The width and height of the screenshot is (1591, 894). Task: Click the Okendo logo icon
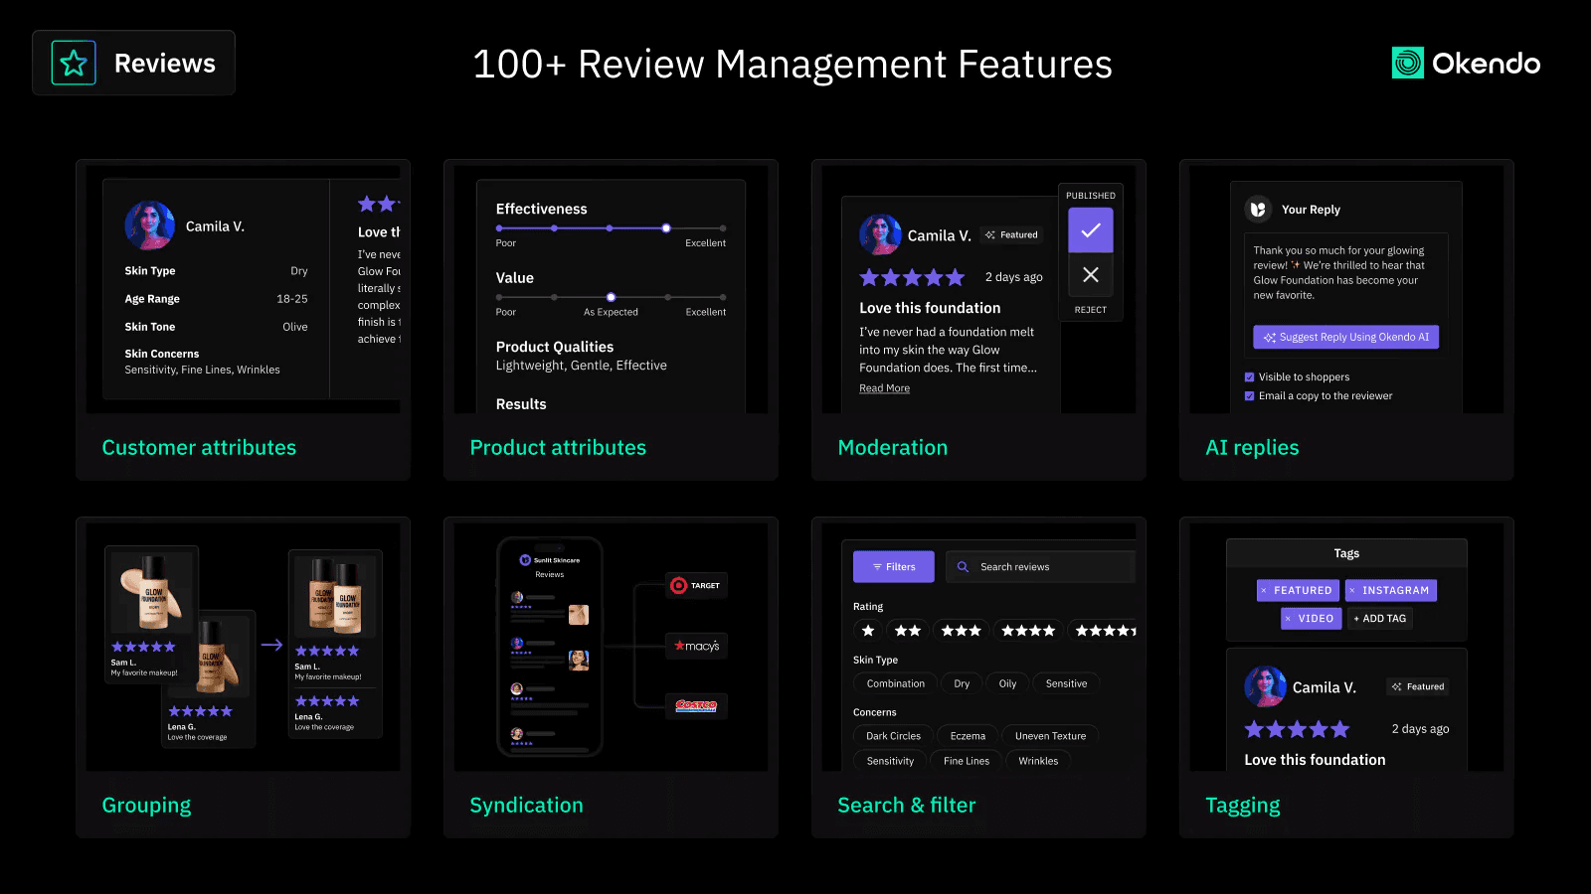[1407, 64]
